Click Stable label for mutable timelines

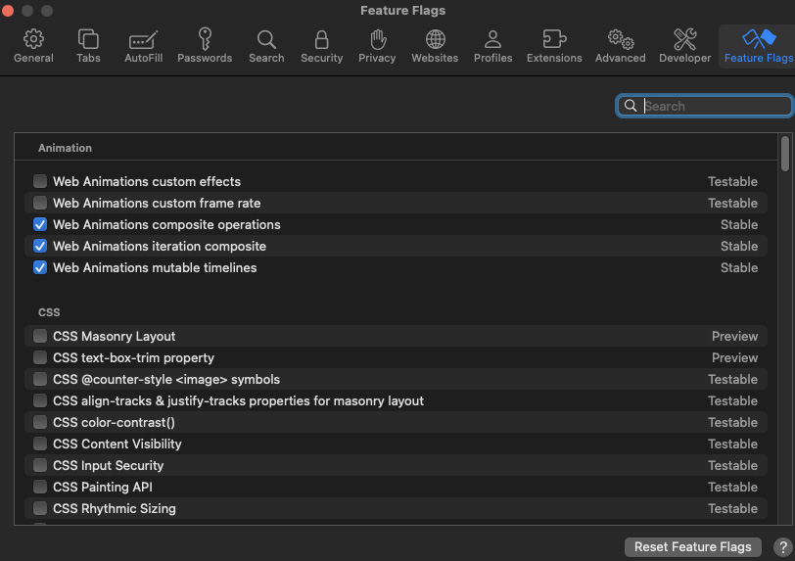pyautogui.click(x=739, y=268)
